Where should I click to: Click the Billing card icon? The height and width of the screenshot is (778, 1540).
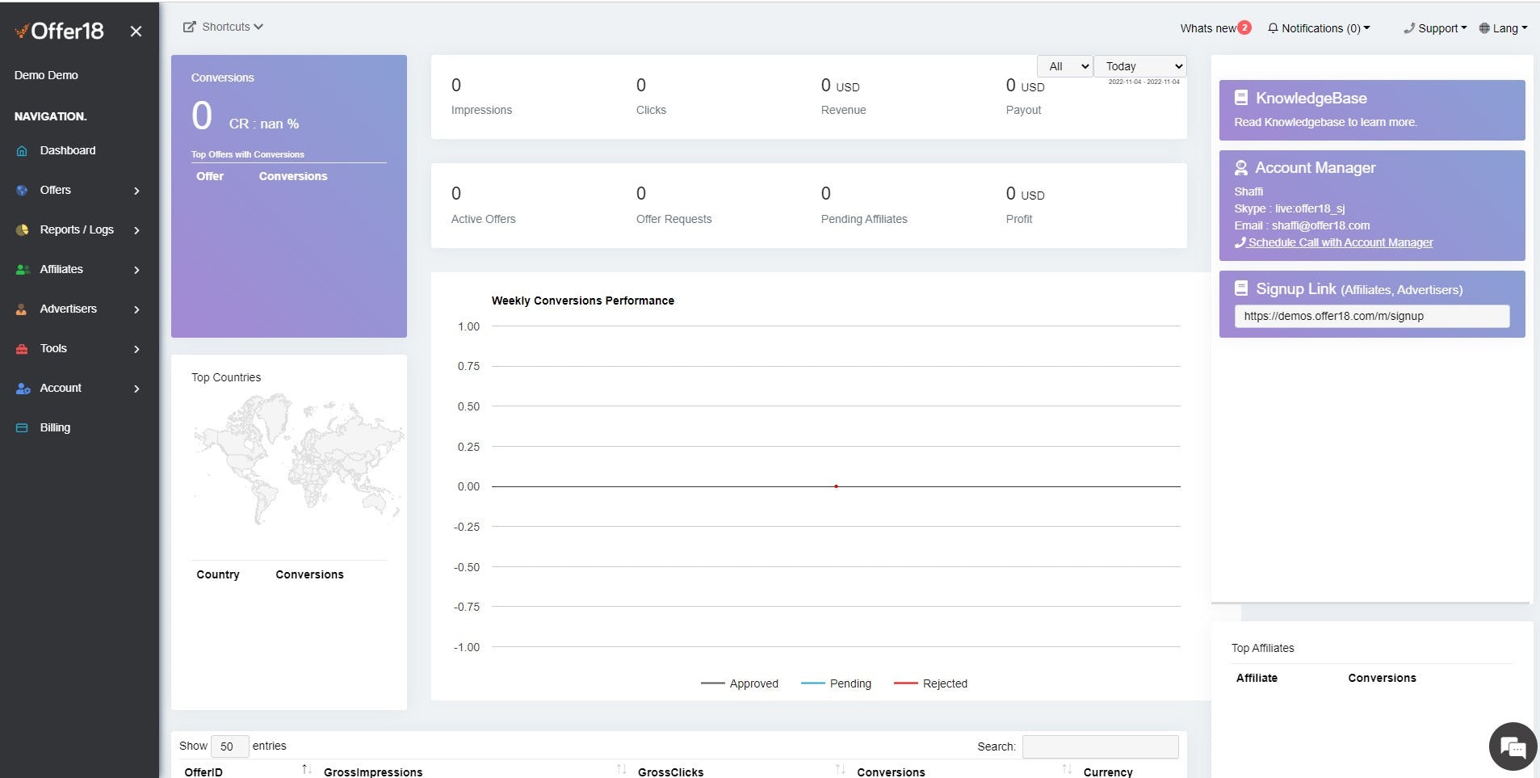click(22, 428)
